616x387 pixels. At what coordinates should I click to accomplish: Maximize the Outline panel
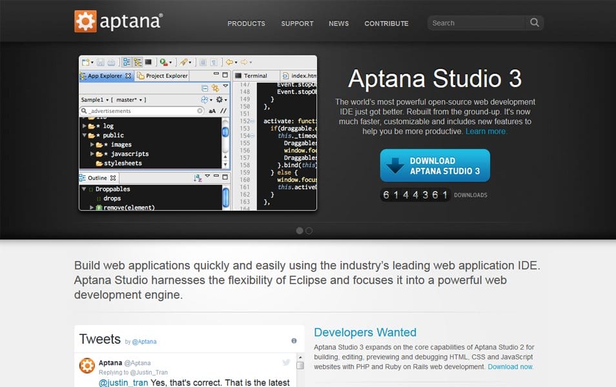click(225, 177)
